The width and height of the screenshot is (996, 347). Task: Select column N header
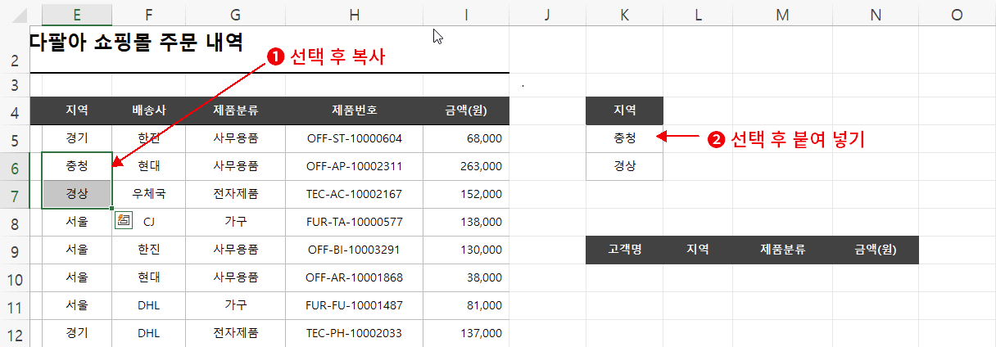click(x=876, y=13)
